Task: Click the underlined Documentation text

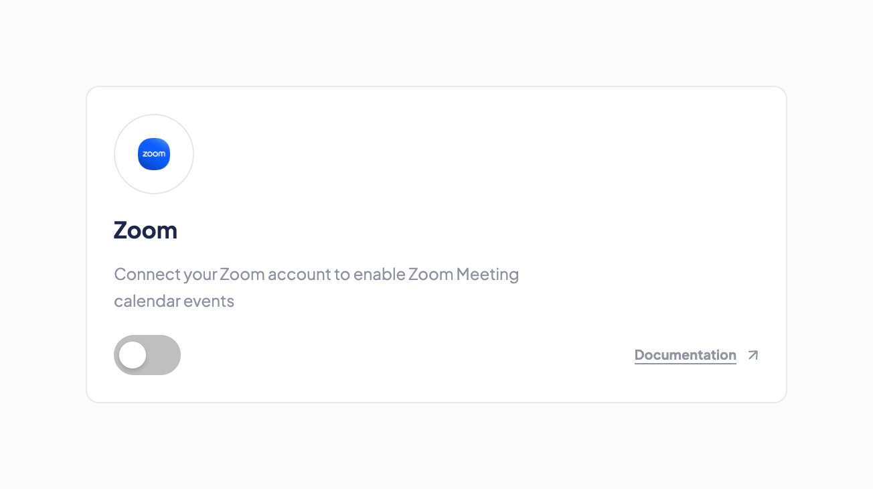Action: coord(685,355)
